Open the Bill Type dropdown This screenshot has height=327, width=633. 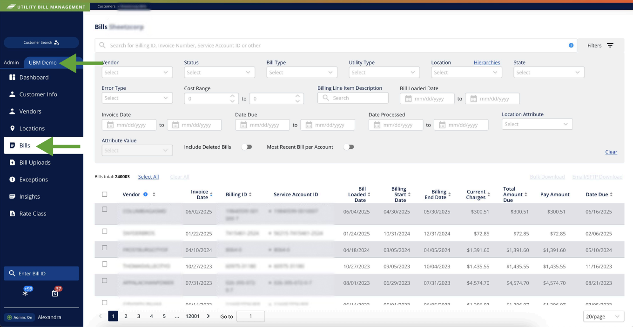click(x=302, y=73)
